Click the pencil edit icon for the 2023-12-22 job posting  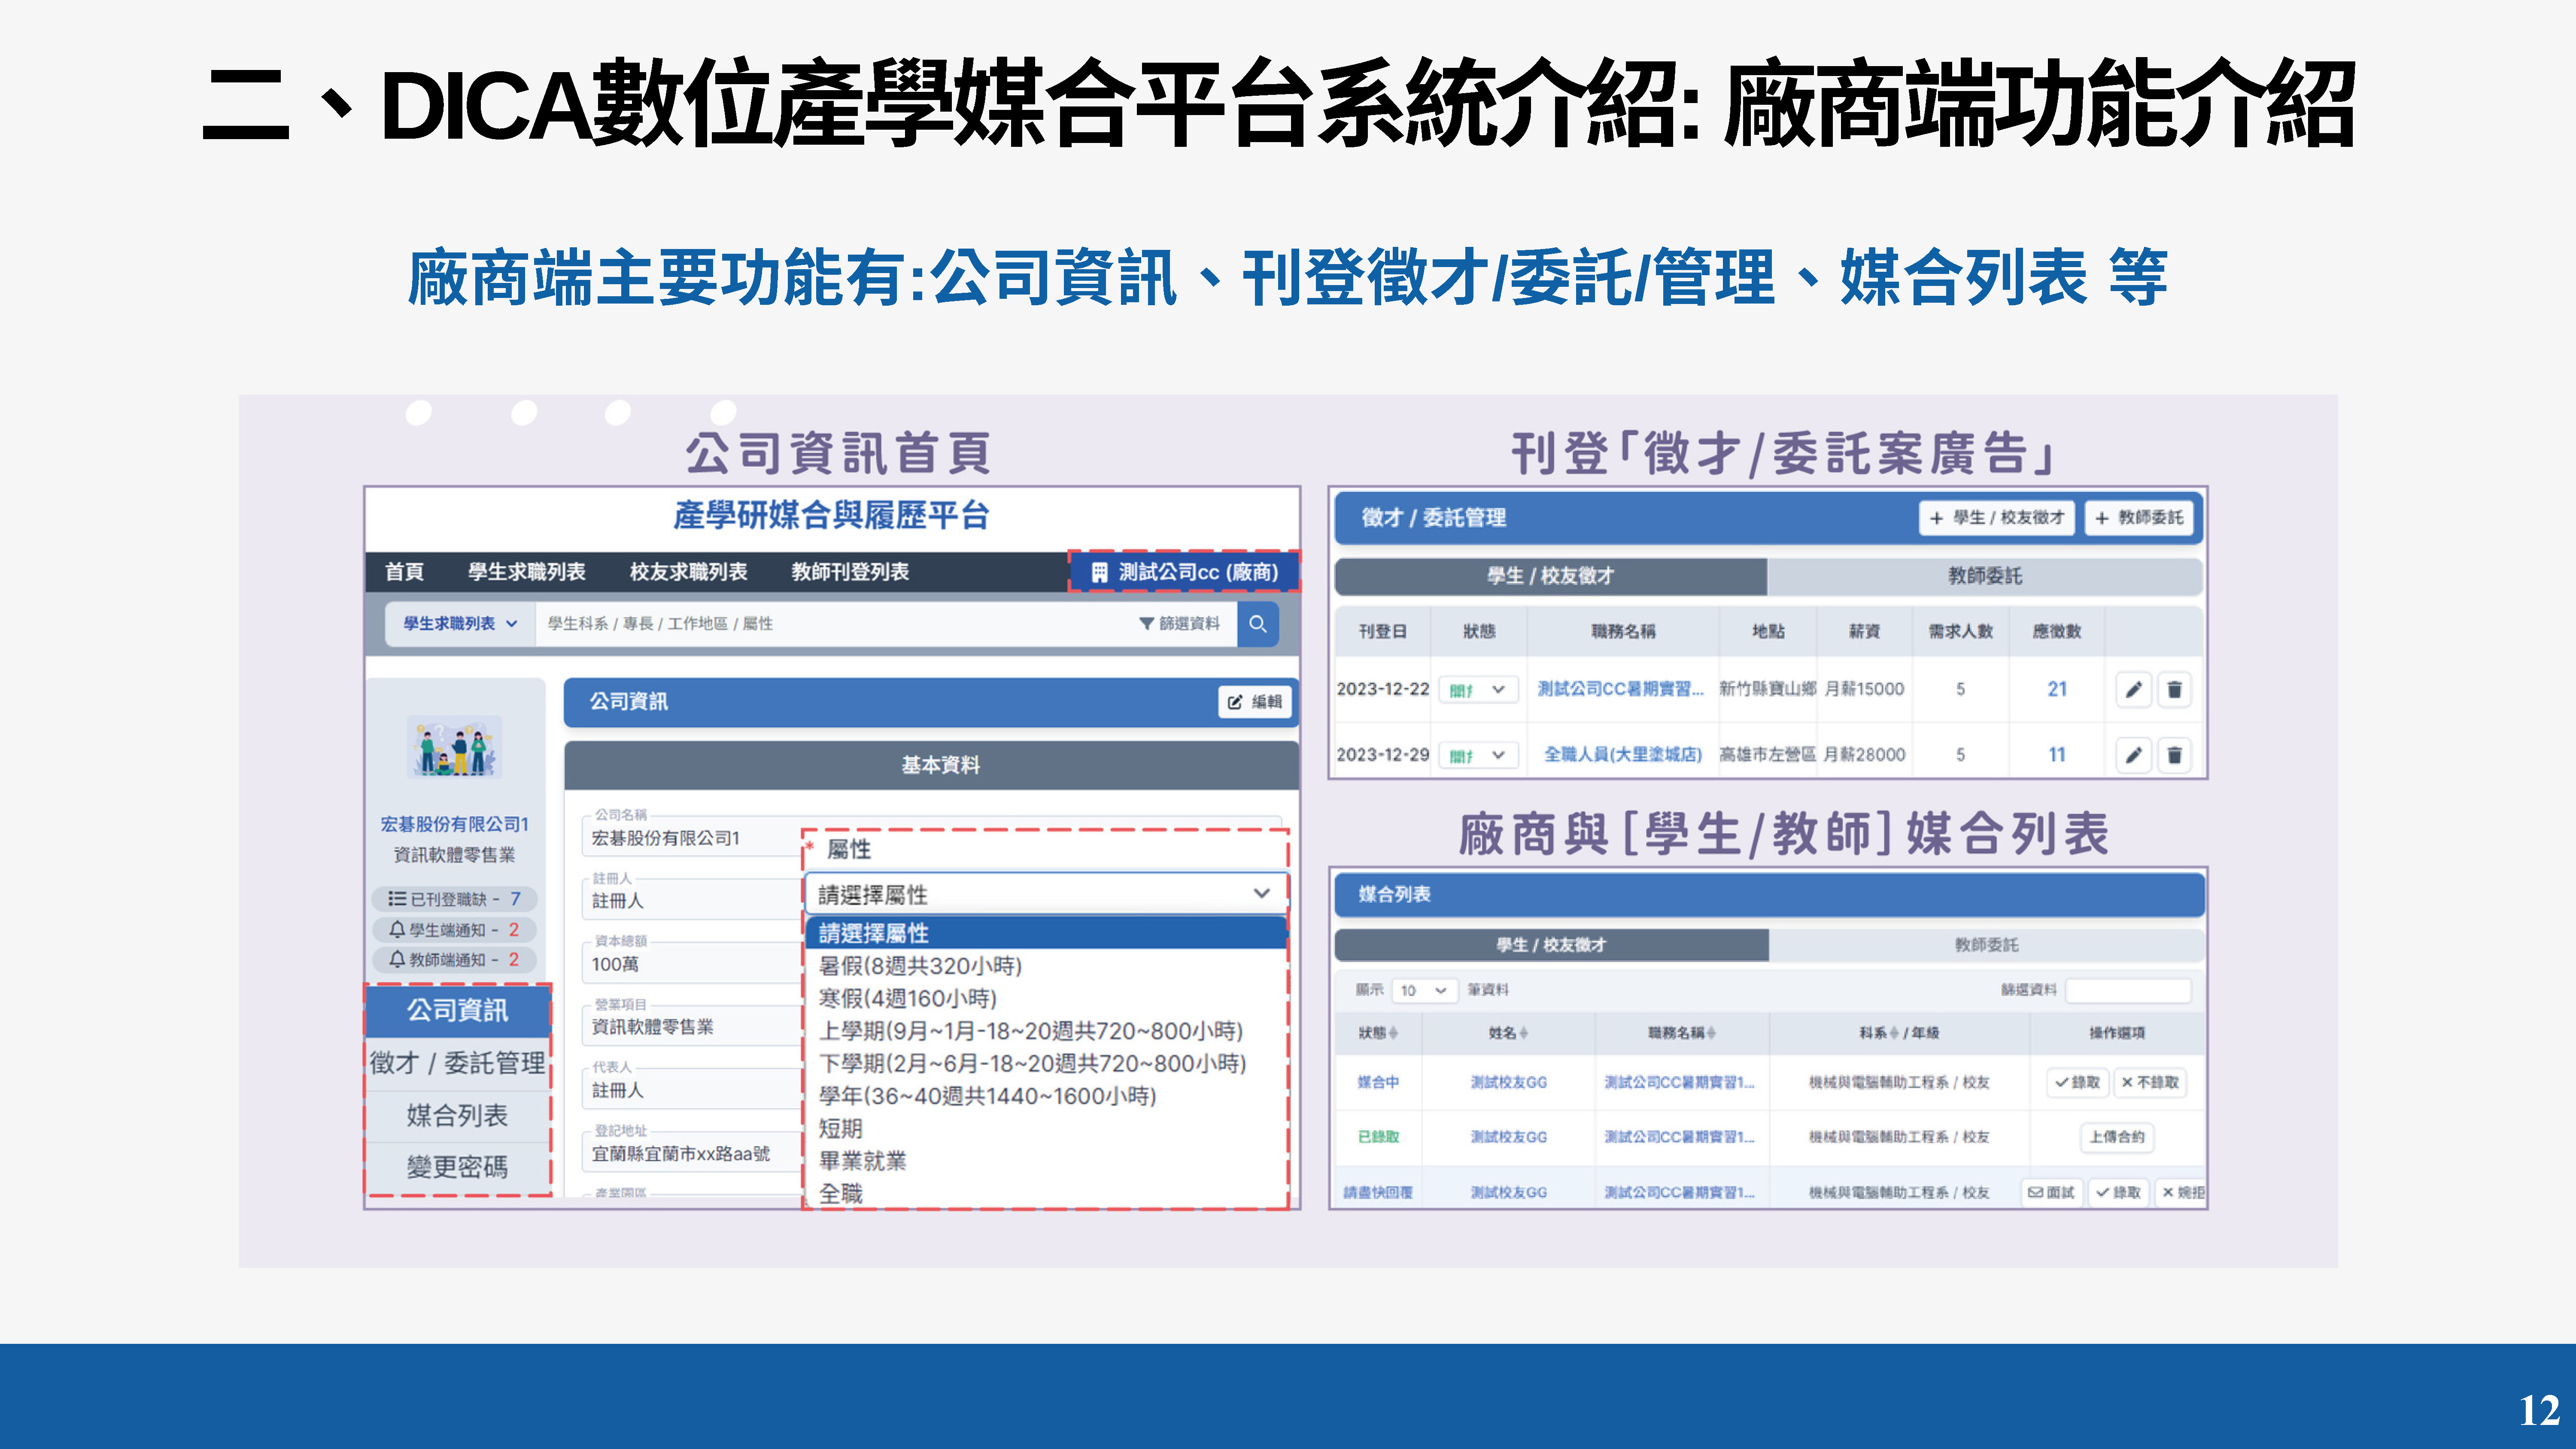[x=2134, y=689]
